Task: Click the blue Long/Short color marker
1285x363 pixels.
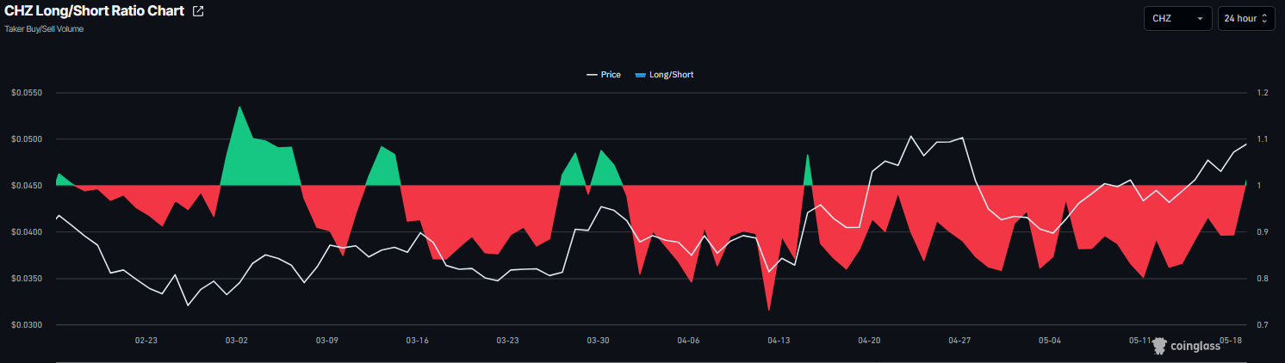Action: click(x=640, y=75)
